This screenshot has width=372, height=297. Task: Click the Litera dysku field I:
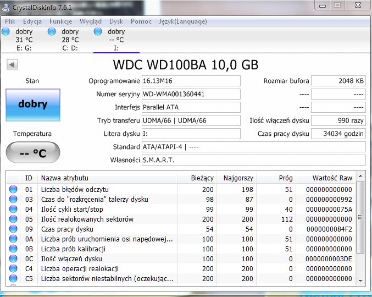[191, 134]
